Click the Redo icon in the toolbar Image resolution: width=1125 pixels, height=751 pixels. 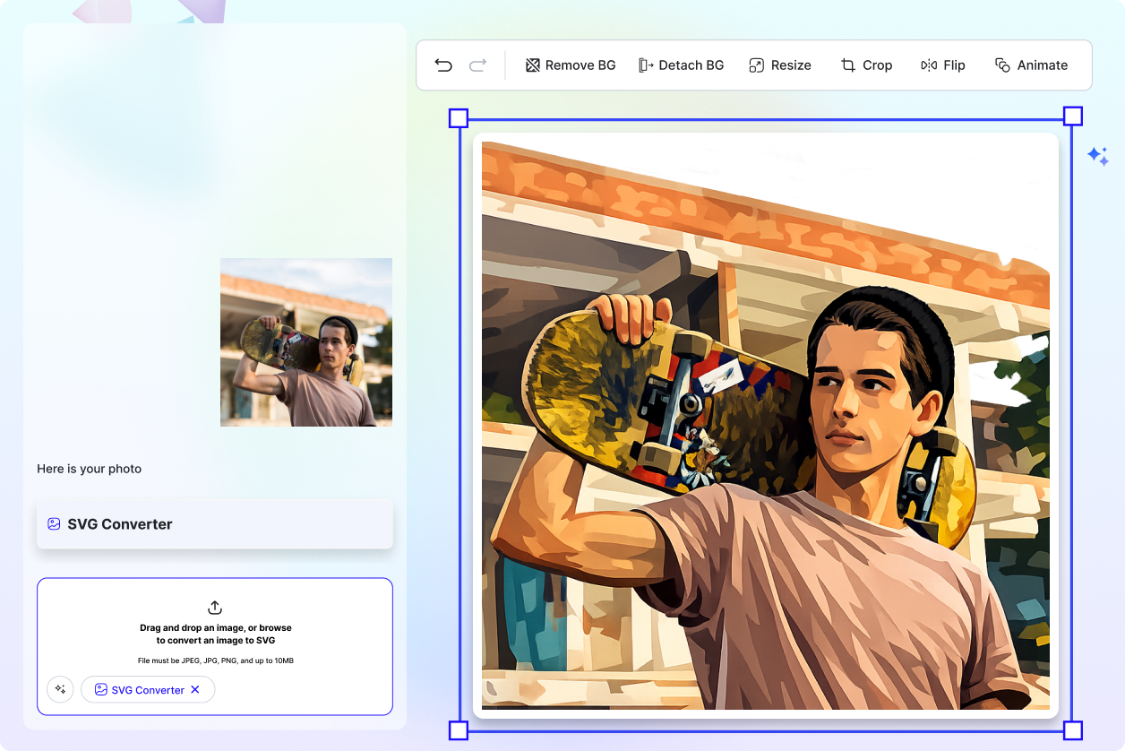pyautogui.click(x=477, y=65)
